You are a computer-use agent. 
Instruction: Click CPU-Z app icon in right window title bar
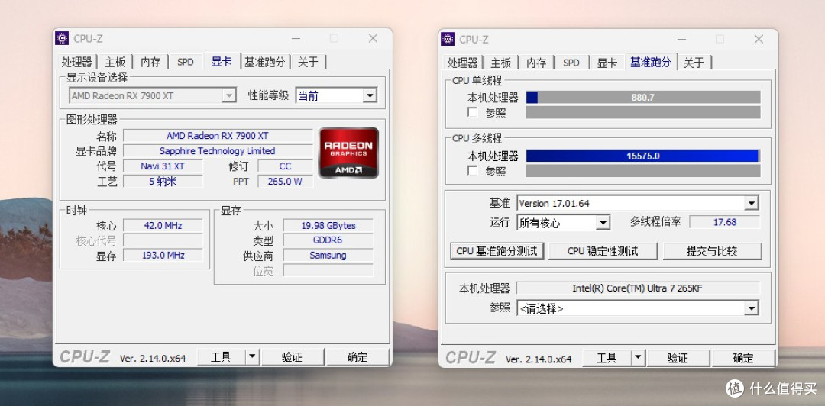[x=448, y=39]
